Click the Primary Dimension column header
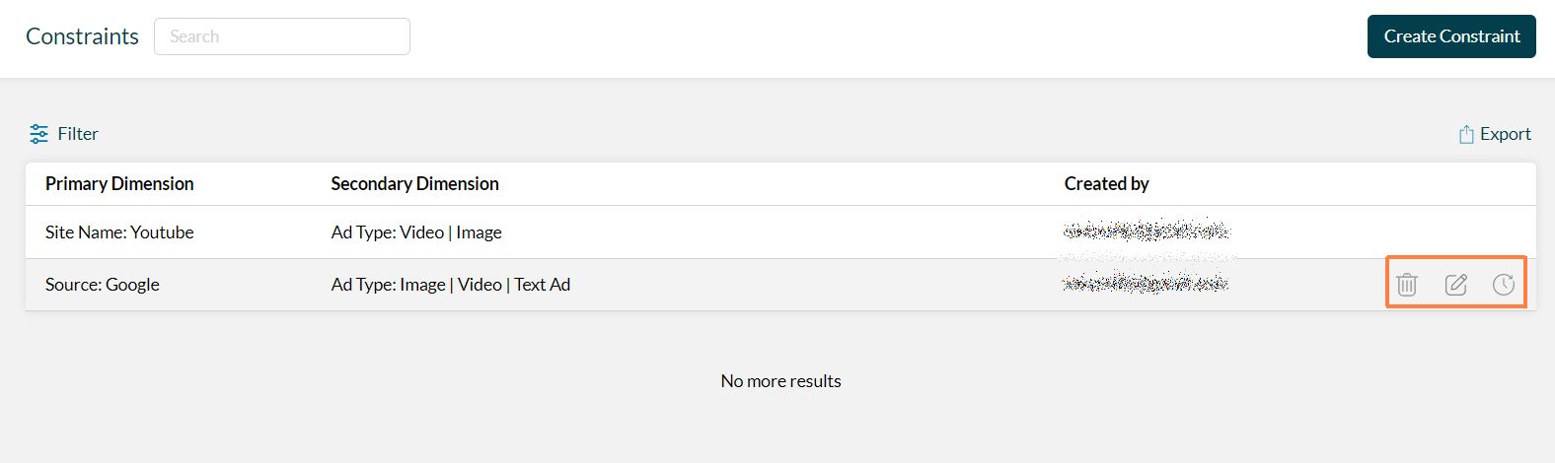The image size is (1555, 463). tap(119, 184)
